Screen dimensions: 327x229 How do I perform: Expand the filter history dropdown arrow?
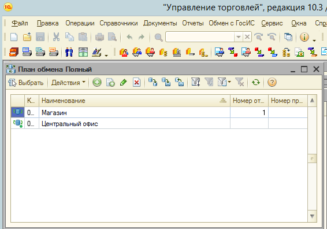pos(229,82)
